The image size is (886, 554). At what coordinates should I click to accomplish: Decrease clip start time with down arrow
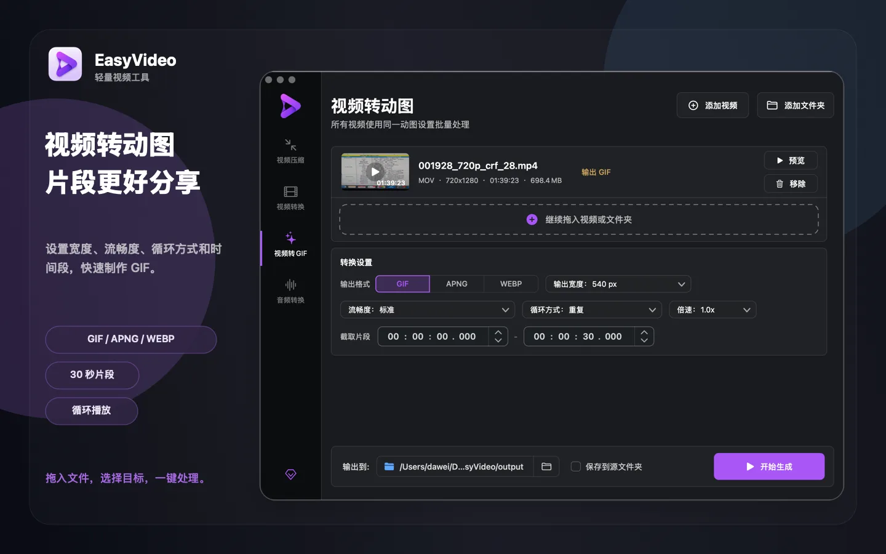coord(498,340)
